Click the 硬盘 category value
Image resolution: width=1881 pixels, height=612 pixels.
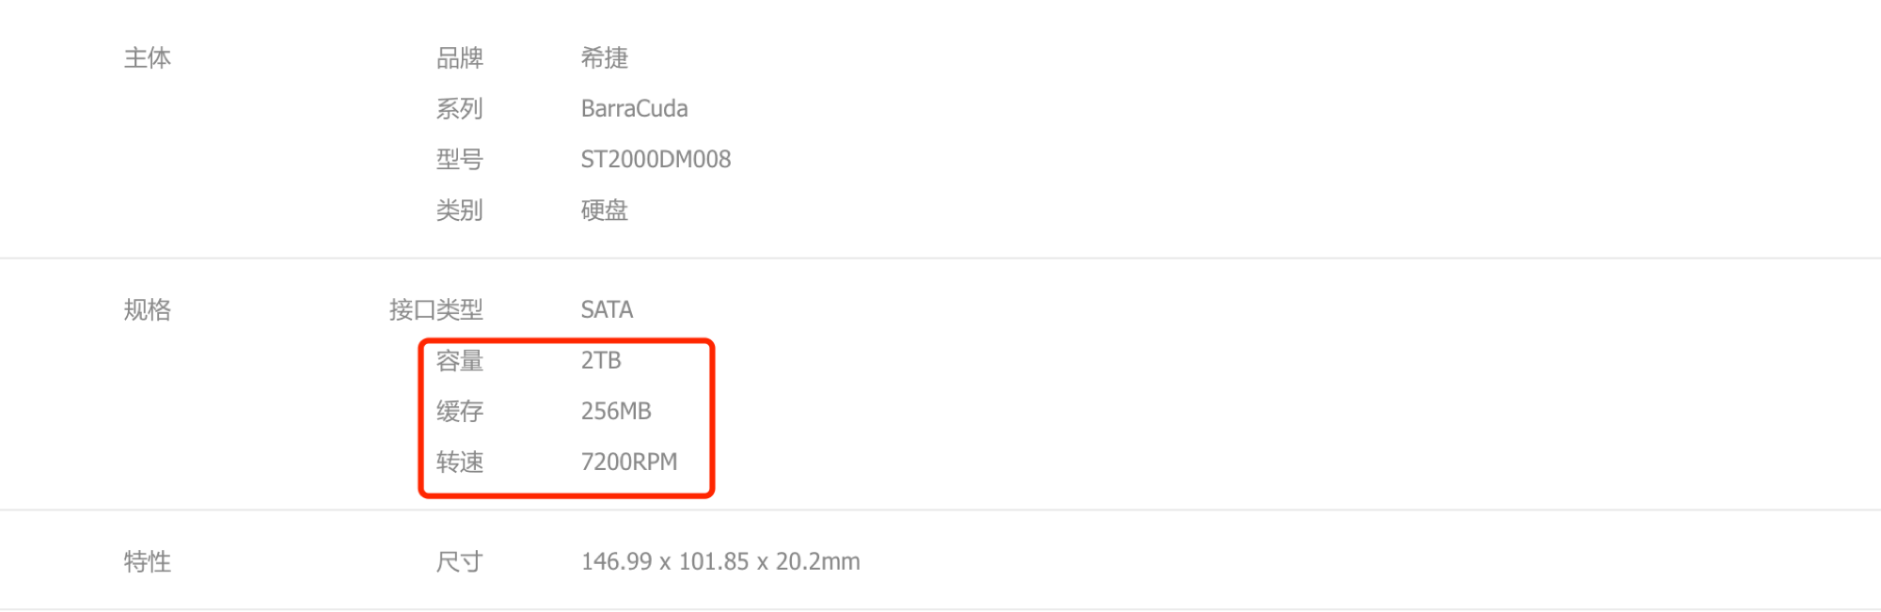tap(604, 211)
